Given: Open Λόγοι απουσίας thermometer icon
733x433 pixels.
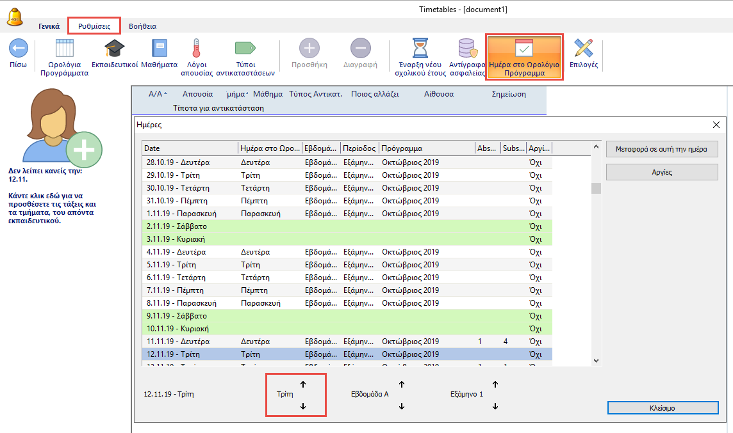Looking at the screenshot, I should [x=196, y=49].
